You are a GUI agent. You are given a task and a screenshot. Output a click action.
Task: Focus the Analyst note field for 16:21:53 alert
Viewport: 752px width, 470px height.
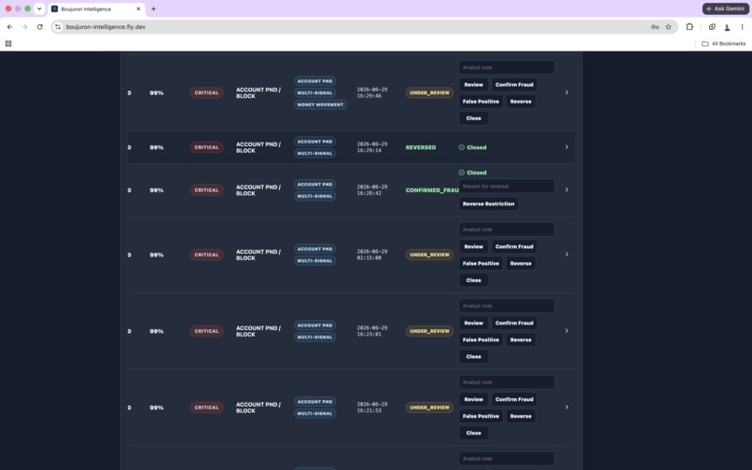507,382
